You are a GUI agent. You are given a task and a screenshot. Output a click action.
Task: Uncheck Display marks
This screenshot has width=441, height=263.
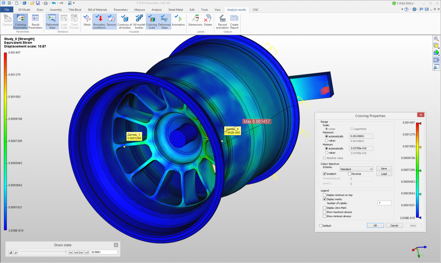(325, 199)
